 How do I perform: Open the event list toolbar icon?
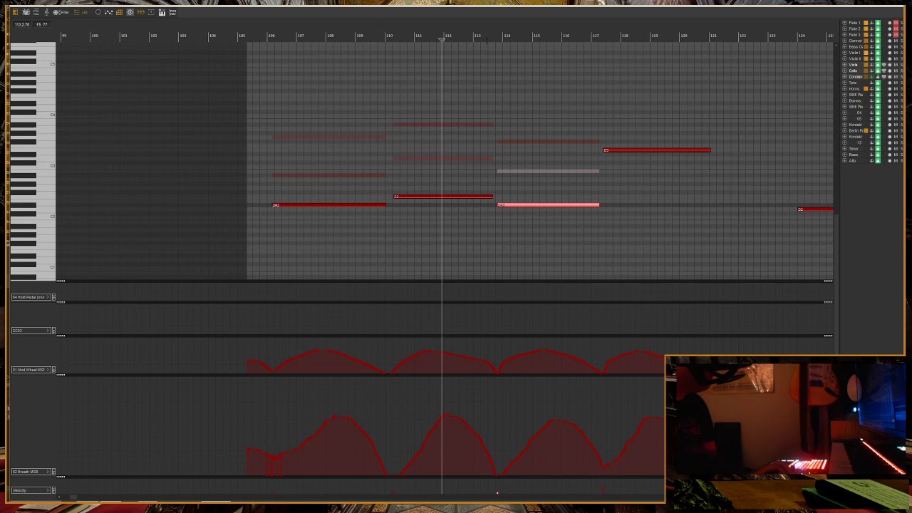pos(36,12)
